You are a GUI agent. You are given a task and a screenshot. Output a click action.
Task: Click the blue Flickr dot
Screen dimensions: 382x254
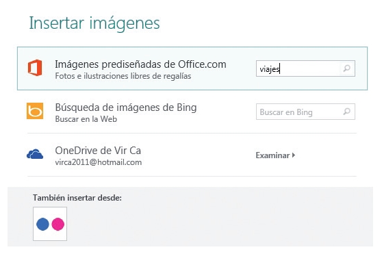(x=42, y=224)
